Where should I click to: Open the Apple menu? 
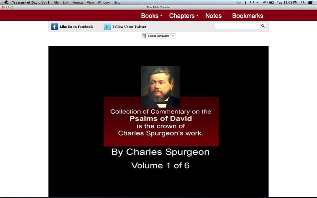(x=6, y=2)
